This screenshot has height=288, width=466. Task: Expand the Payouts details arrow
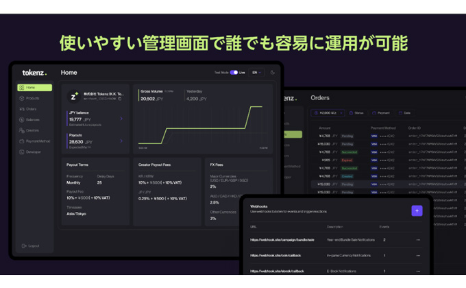122,142
